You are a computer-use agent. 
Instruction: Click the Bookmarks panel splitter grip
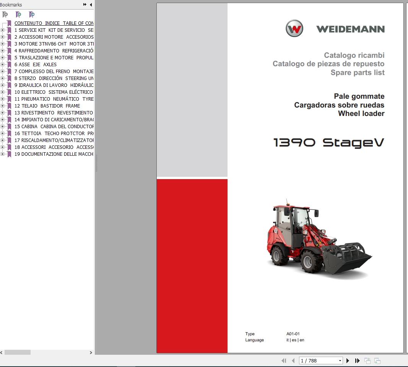[96, 163]
